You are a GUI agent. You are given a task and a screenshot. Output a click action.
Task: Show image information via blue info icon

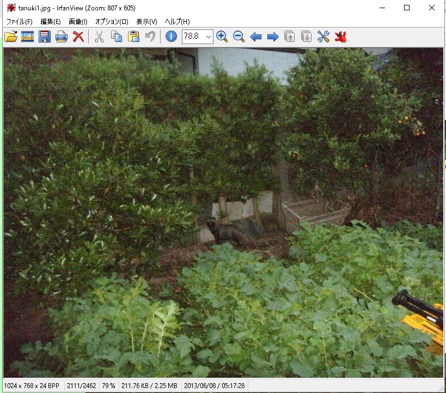click(171, 37)
